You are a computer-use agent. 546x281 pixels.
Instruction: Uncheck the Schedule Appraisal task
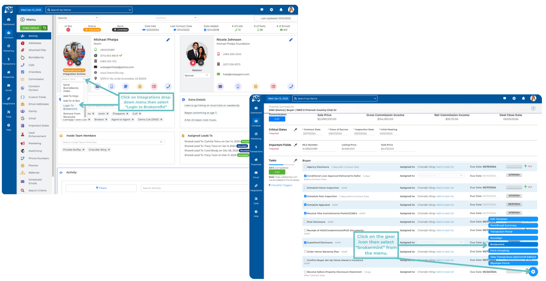pyautogui.click(x=306, y=205)
